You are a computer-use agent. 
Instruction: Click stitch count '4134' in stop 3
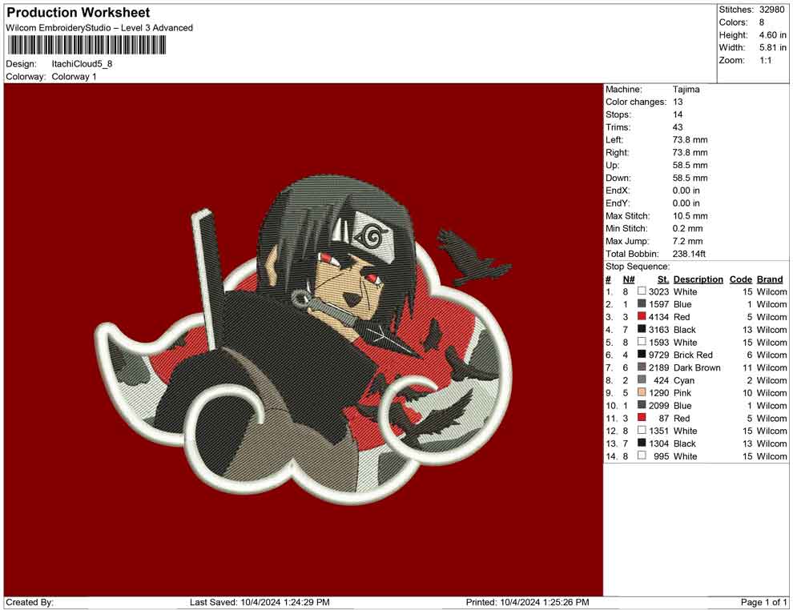pos(658,317)
